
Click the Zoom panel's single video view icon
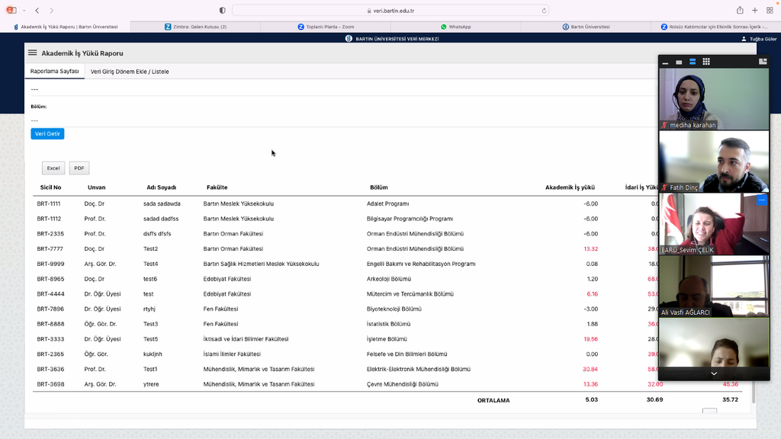click(679, 62)
